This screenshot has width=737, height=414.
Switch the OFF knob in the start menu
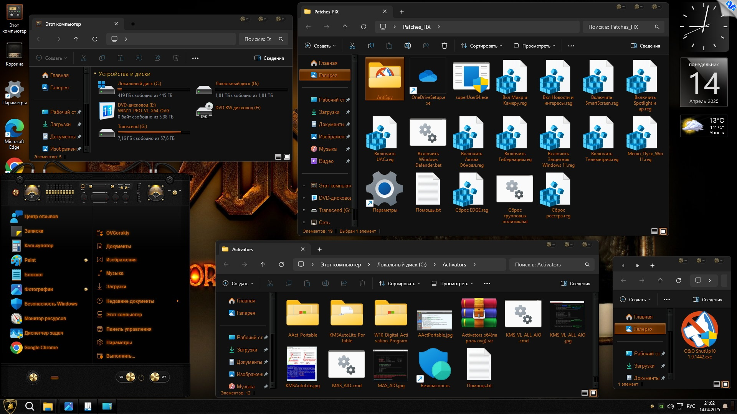pyautogui.click(x=155, y=377)
